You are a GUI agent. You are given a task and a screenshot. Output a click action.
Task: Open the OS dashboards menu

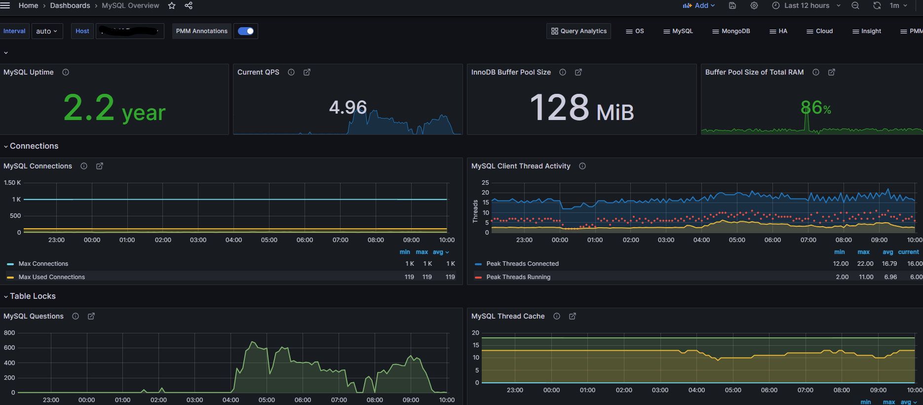tap(635, 31)
